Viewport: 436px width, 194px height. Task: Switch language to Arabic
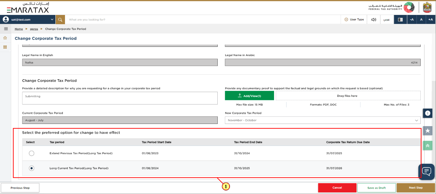(x=387, y=19)
